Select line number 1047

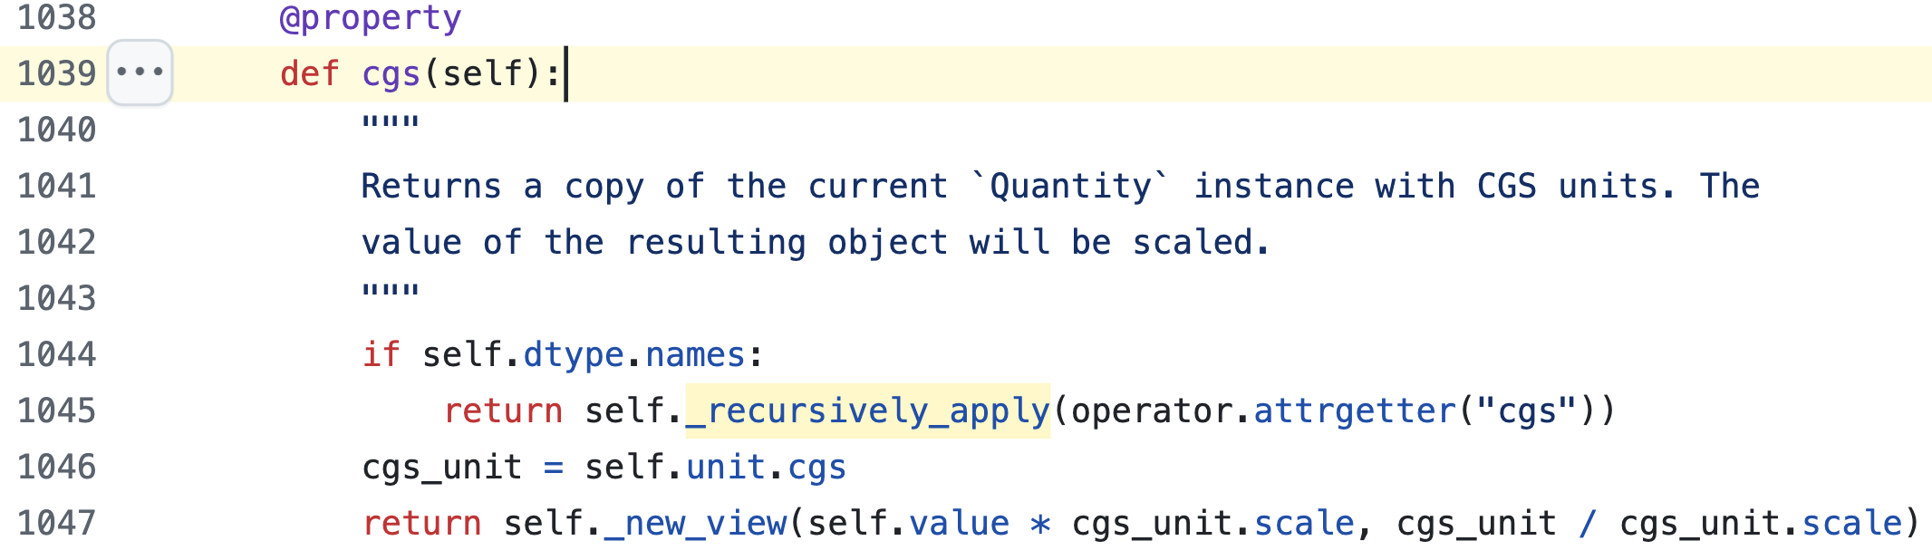tap(56, 523)
